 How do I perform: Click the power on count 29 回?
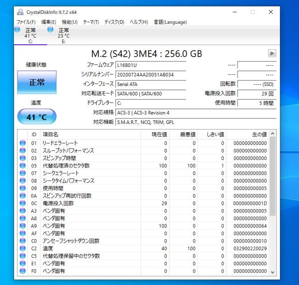pyautogui.click(x=257, y=94)
